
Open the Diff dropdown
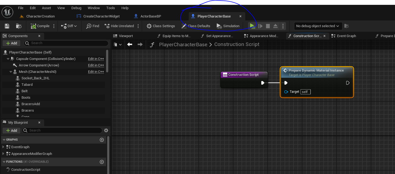point(69,26)
